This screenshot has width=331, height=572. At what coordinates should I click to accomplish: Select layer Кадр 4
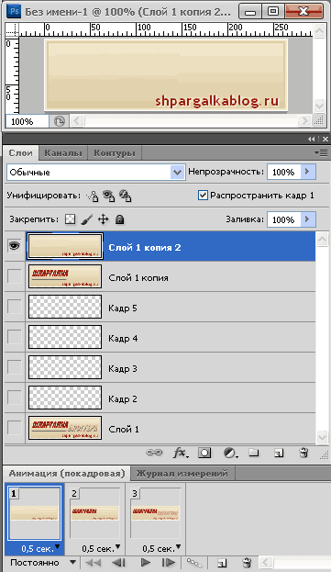click(170, 337)
